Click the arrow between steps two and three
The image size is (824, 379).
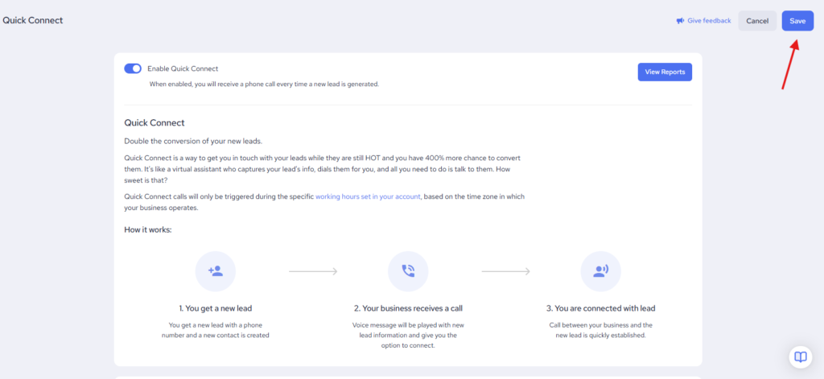505,271
